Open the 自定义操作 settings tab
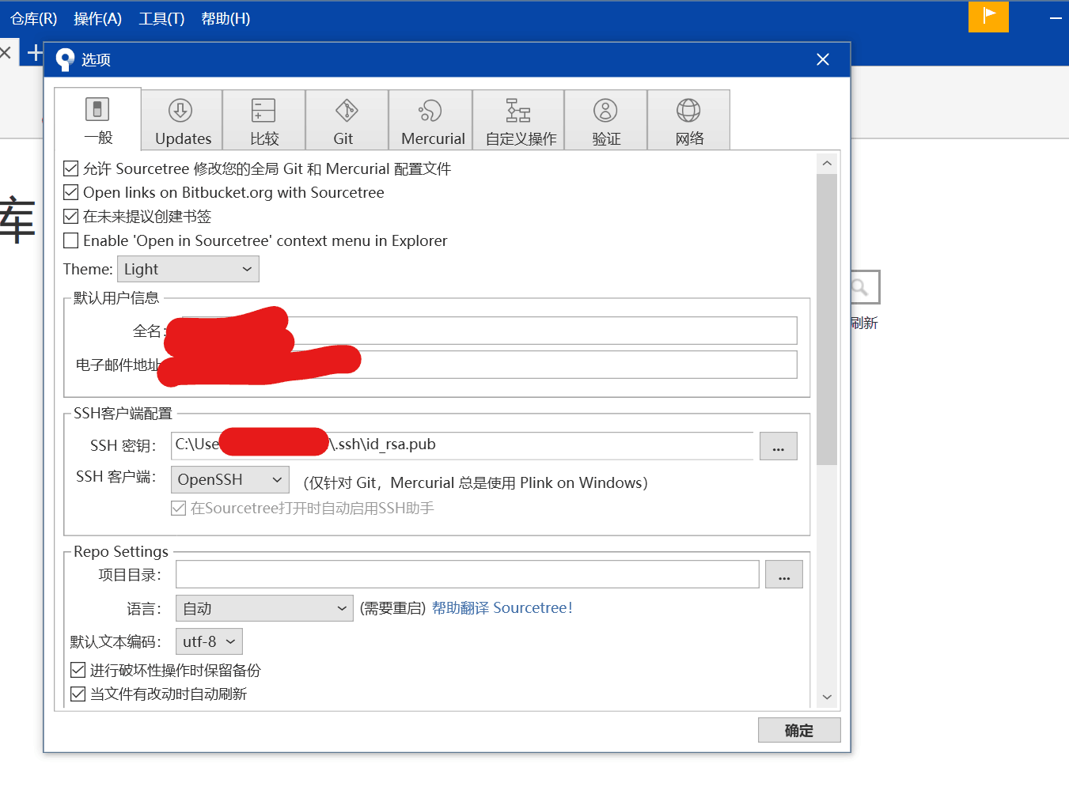Viewport: 1069px width, 798px height. coord(517,119)
